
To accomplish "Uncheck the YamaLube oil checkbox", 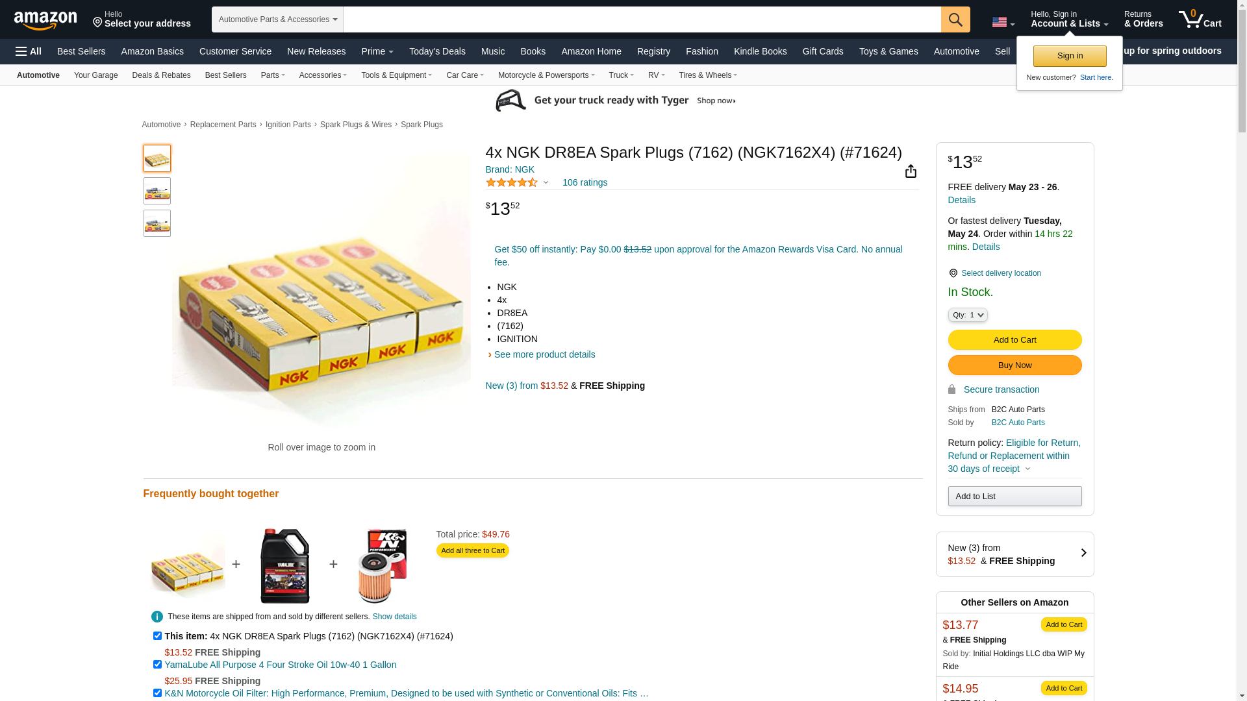I will tap(157, 665).
